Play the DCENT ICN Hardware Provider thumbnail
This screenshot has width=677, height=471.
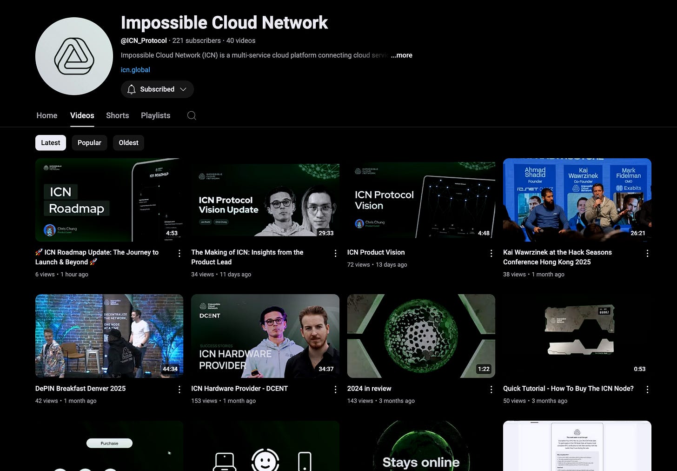[x=265, y=336]
